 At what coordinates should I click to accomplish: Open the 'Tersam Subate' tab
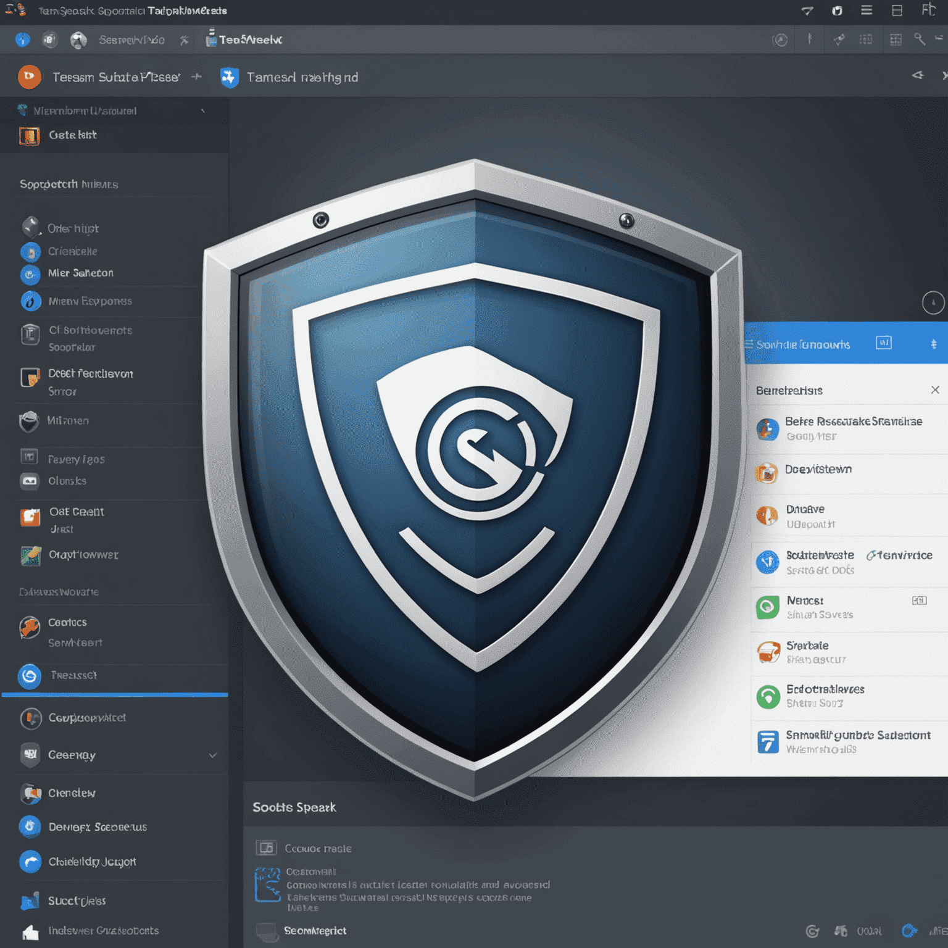pos(116,77)
